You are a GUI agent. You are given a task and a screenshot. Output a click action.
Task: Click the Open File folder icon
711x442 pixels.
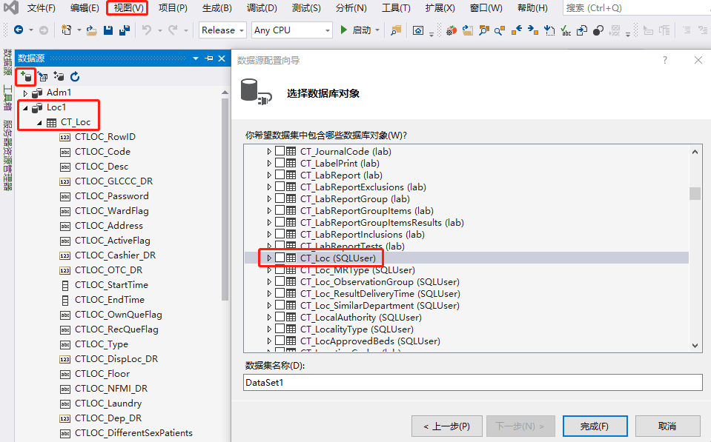(91, 30)
